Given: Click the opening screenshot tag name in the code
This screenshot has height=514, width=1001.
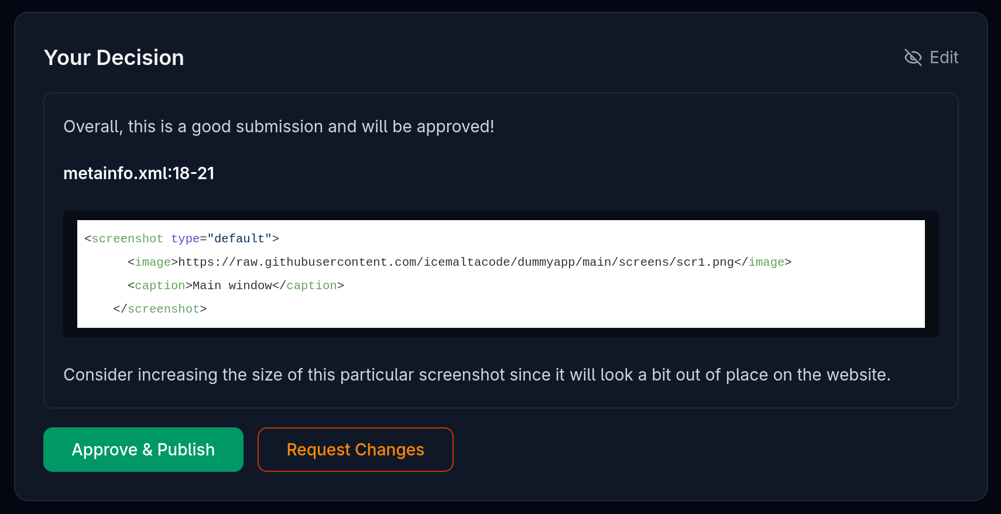Looking at the screenshot, I should coord(127,239).
